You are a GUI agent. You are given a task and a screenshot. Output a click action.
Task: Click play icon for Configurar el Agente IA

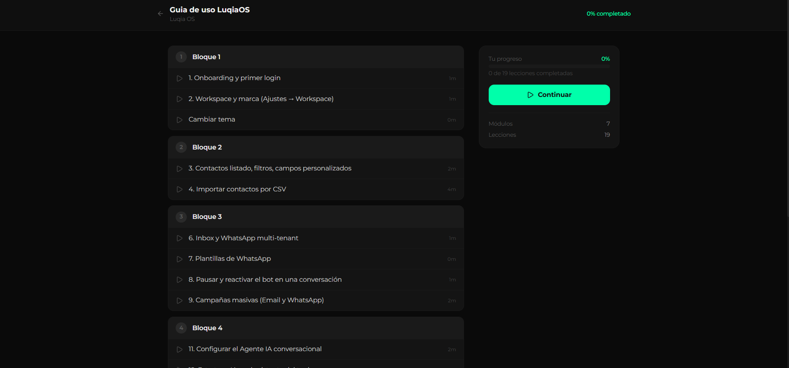(179, 350)
